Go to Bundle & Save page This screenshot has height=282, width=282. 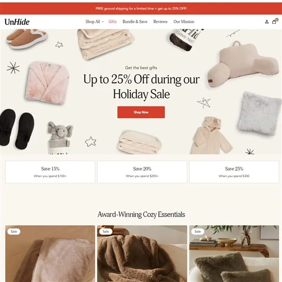(x=135, y=22)
